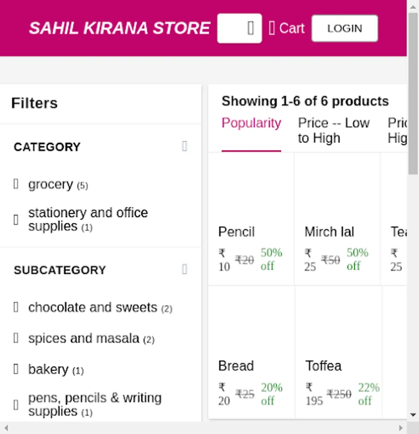This screenshot has width=419, height=434.
Task: Sort products by Popularity tab
Action: [x=251, y=123]
